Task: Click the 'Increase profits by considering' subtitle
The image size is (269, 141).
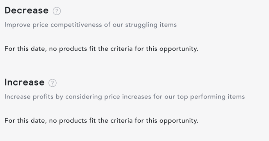Action: pos(125,97)
